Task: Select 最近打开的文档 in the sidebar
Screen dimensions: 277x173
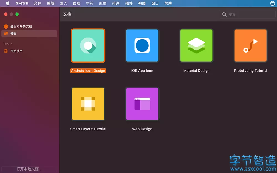Action: 29,27
